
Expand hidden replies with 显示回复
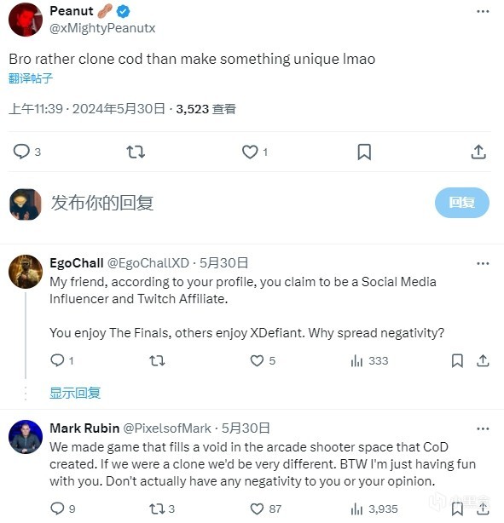pos(75,393)
